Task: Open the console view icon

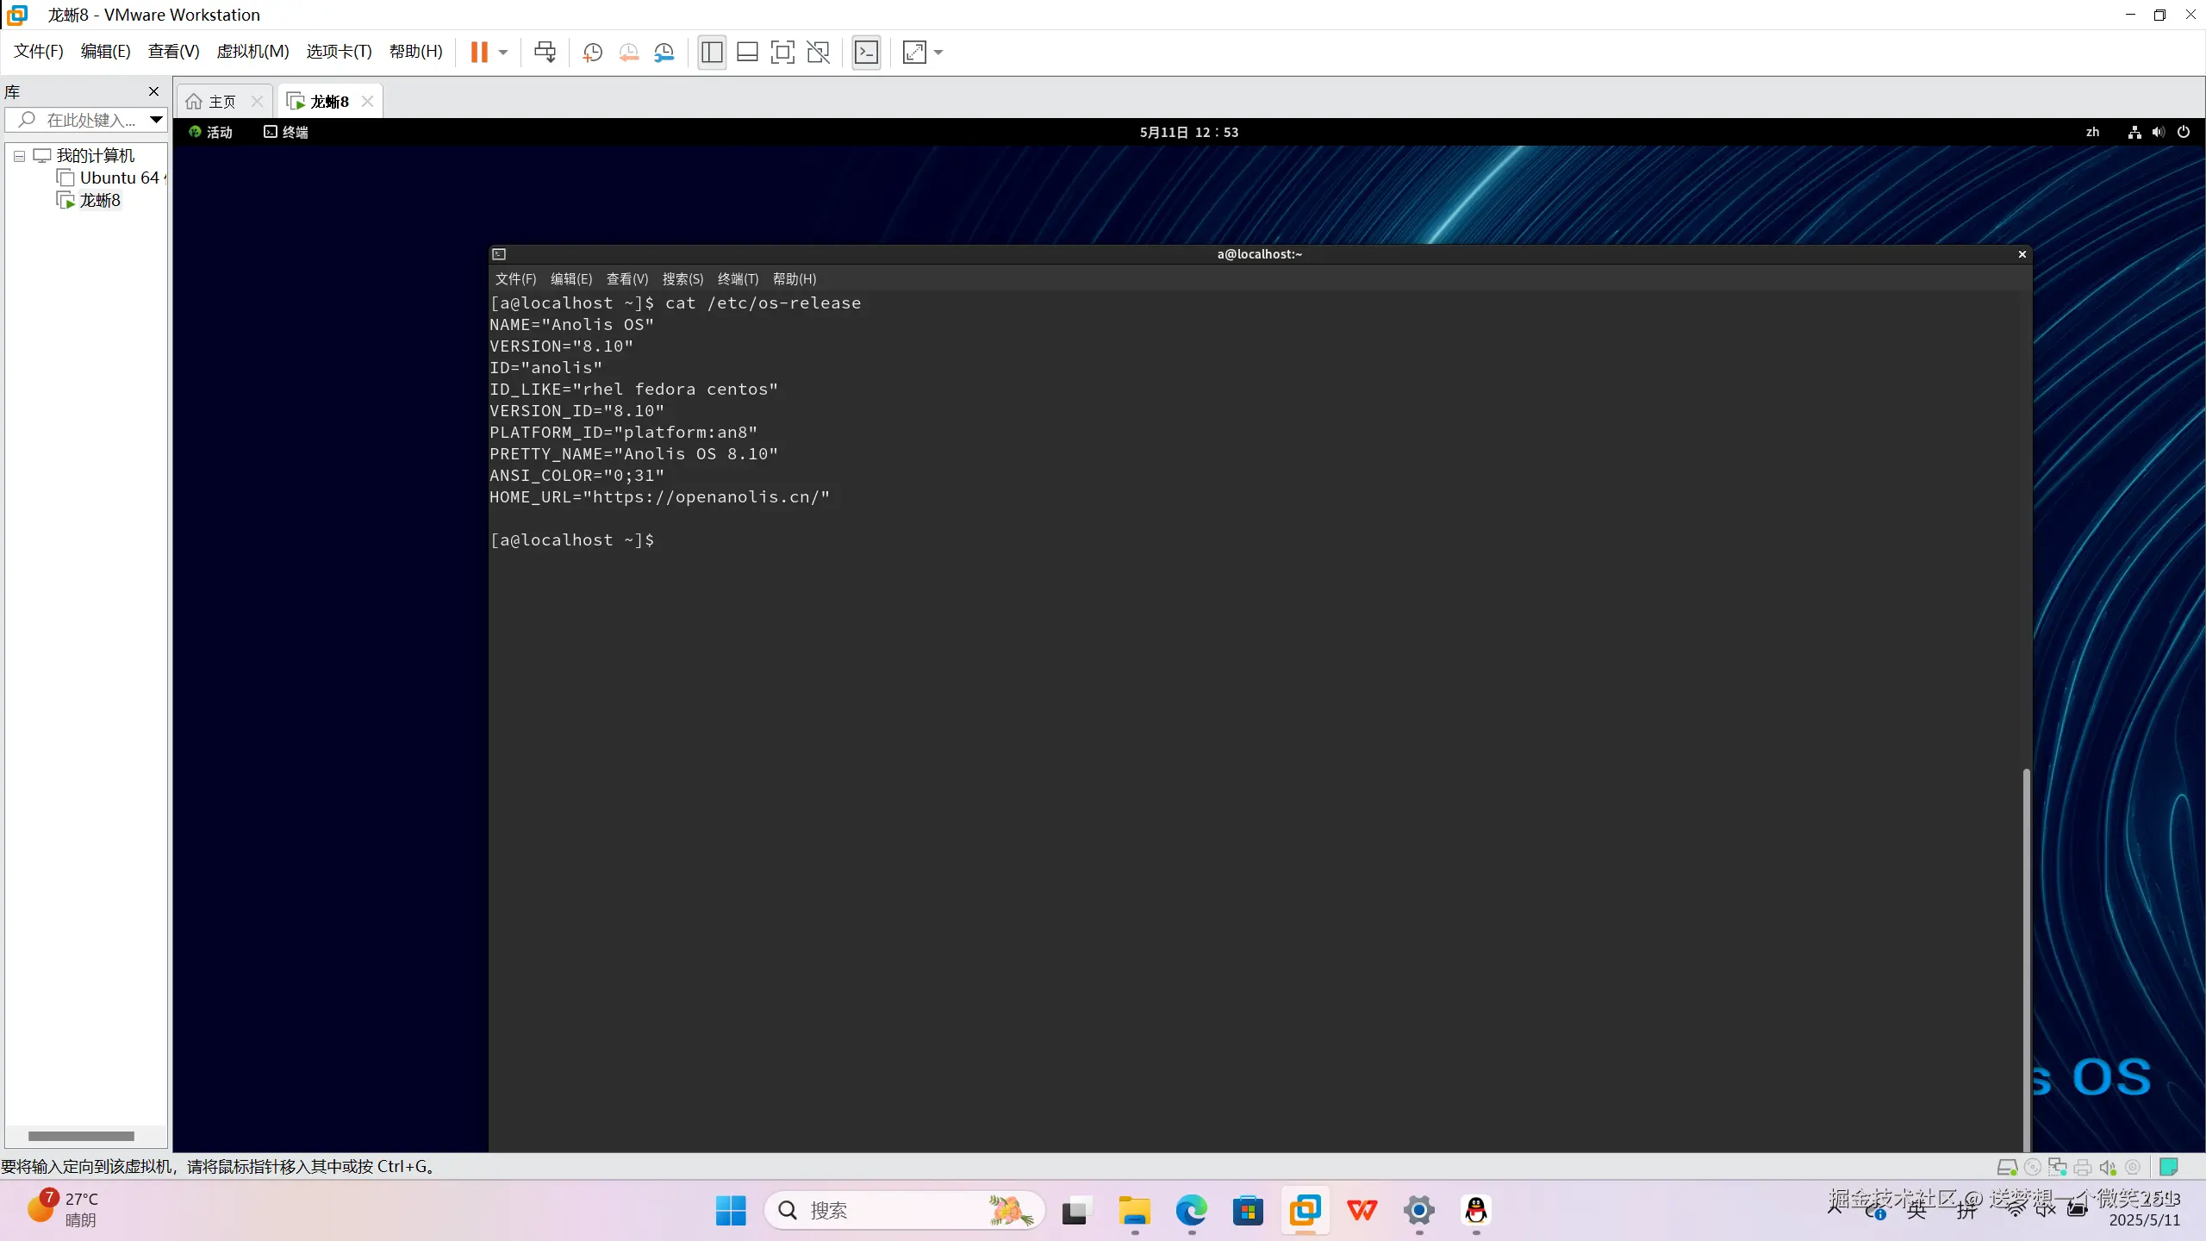Action: tap(866, 53)
